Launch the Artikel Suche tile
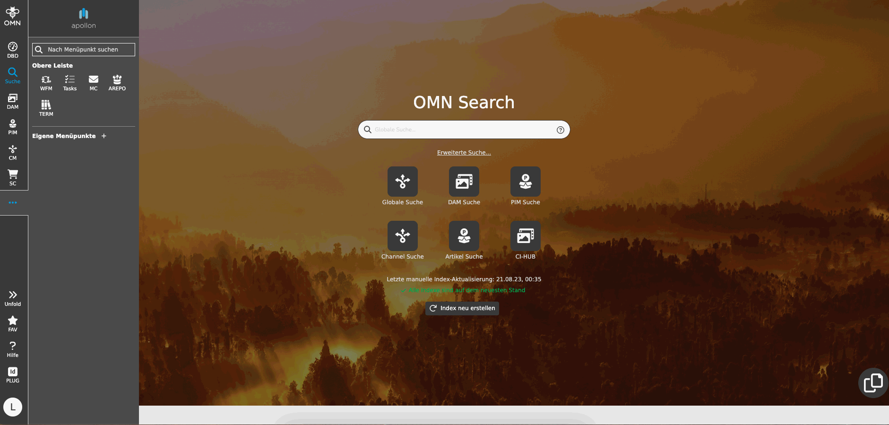The image size is (889, 425). pos(464,241)
